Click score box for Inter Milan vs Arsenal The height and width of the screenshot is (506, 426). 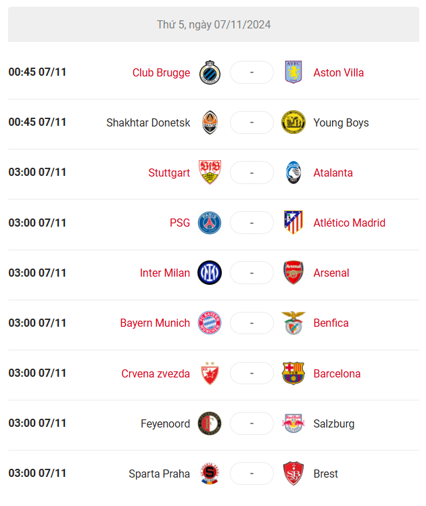[x=252, y=273]
